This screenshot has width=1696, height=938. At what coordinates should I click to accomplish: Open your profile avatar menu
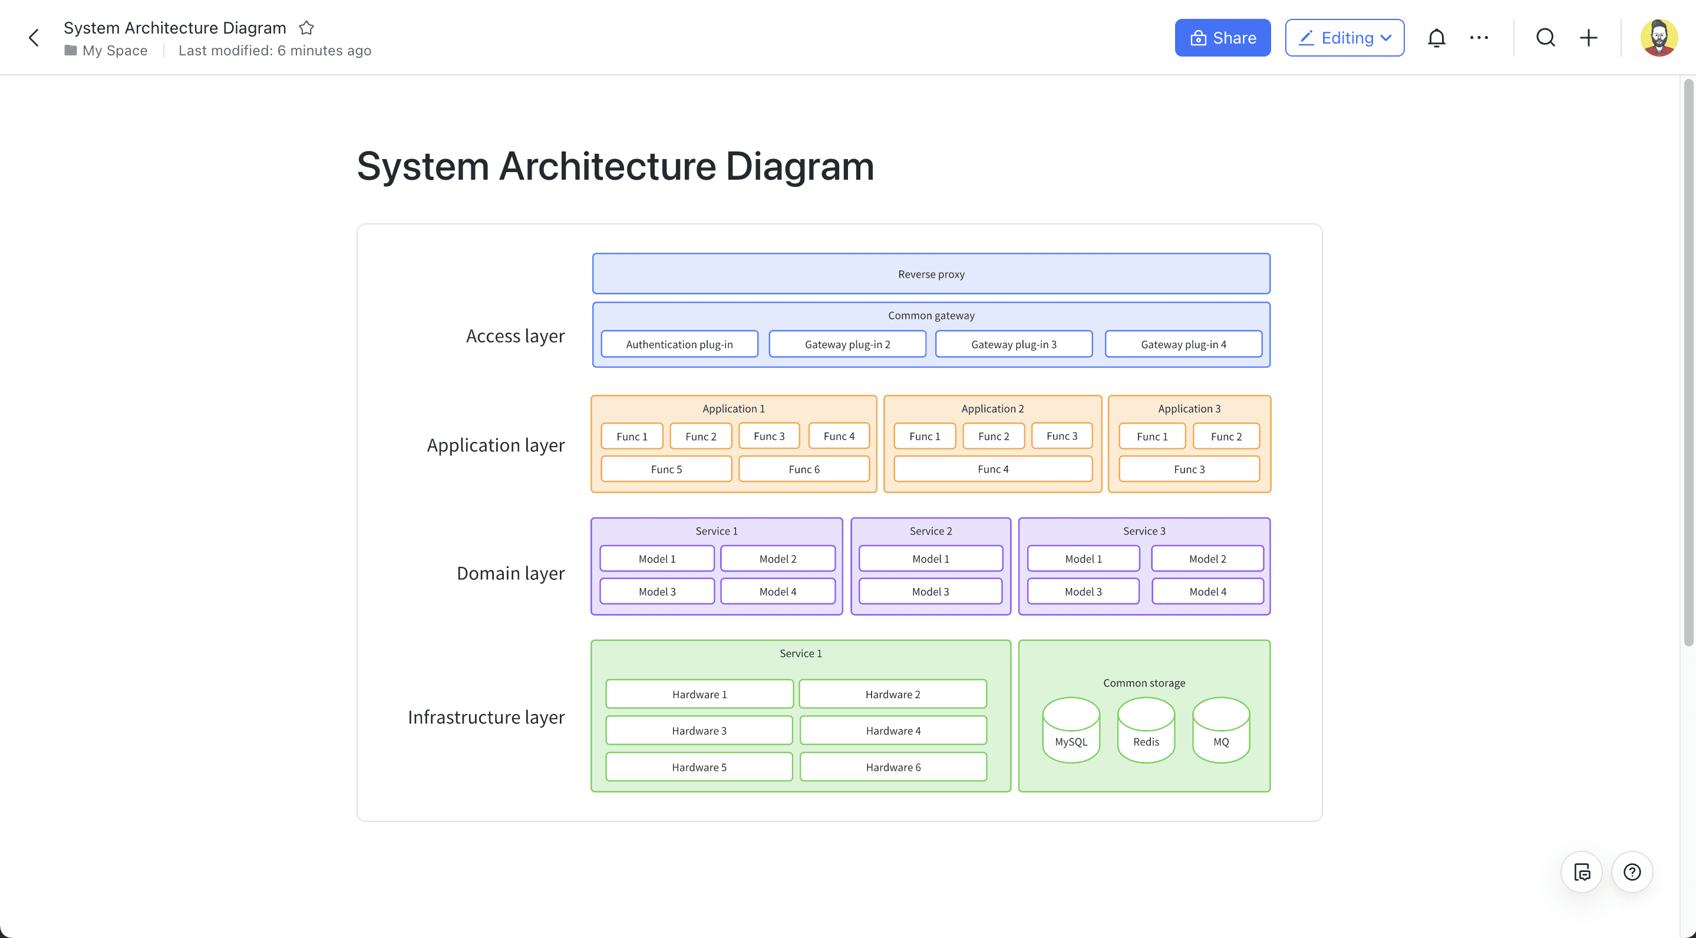(1658, 38)
